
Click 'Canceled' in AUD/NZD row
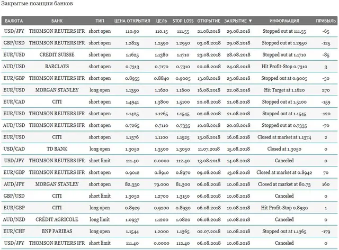(x=284, y=219)
